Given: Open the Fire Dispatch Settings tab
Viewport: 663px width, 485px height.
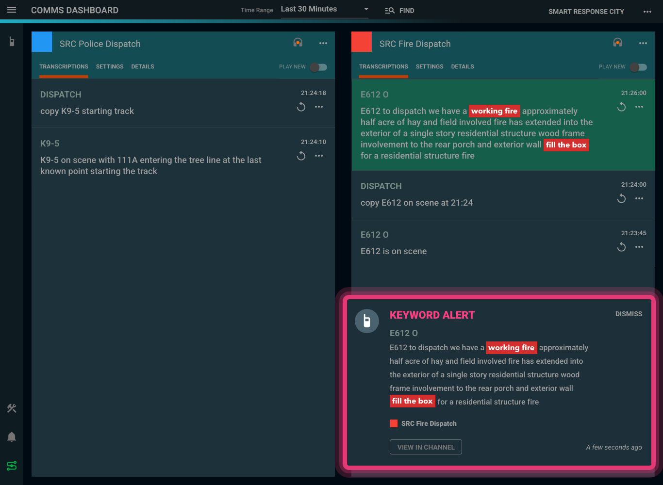Looking at the screenshot, I should [x=430, y=67].
